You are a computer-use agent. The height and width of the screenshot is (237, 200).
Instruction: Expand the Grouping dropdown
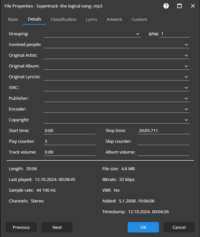[138, 34]
